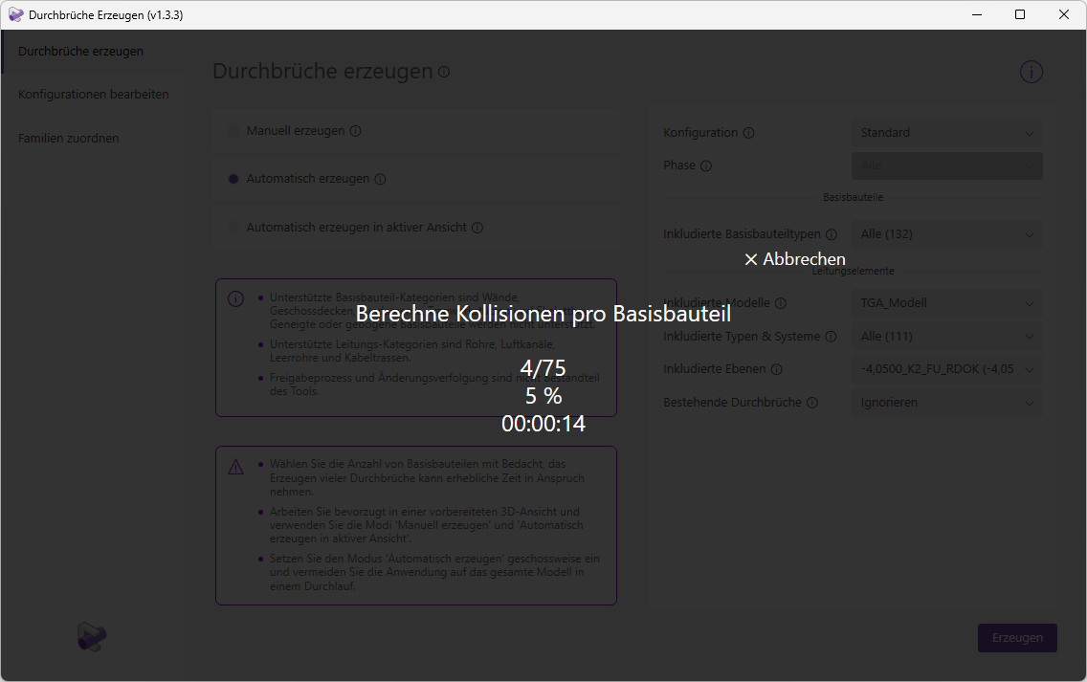Open the 'Inkludierte Typen & Systeme' dropdown
The width and height of the screenshot is (1087, 682).
946,336
